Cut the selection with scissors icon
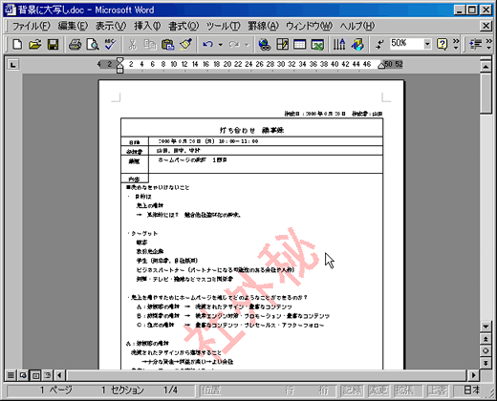Screen dimensions: 497x401 pos(132,44)
